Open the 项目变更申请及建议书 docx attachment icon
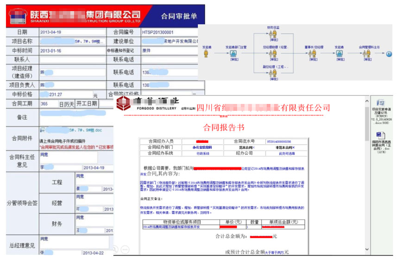 point(381,102)
